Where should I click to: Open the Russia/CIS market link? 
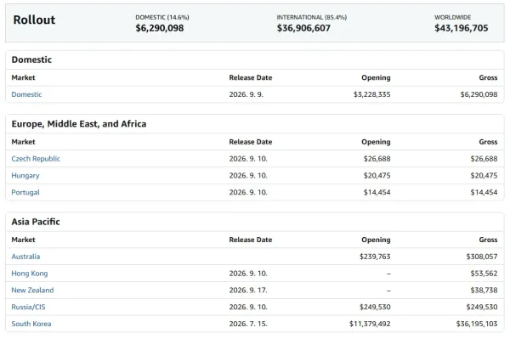pyautogui.click(x=28, y=307)
